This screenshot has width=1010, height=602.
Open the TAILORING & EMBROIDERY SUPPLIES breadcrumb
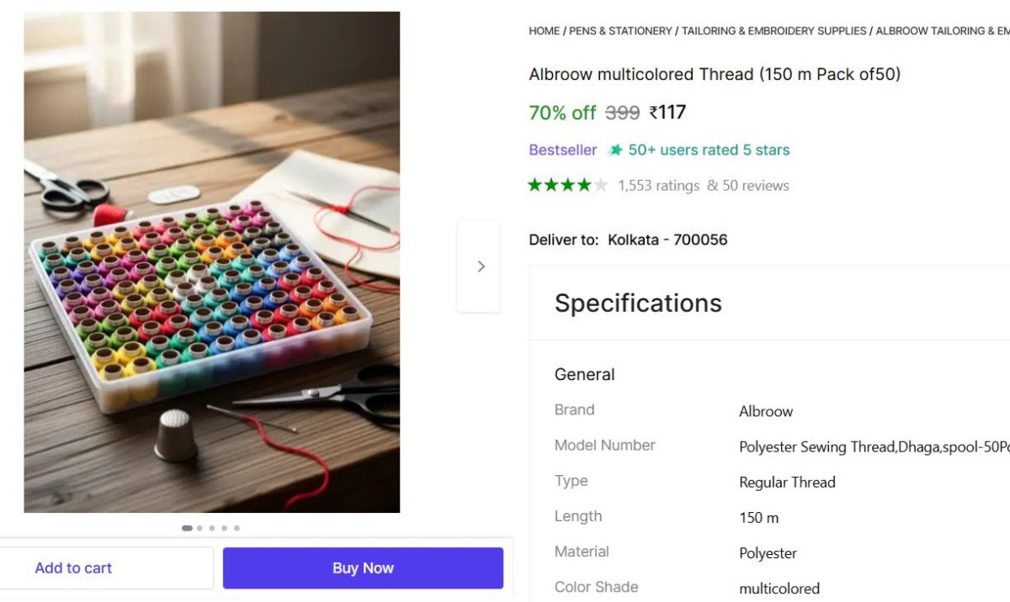[773, 31]
